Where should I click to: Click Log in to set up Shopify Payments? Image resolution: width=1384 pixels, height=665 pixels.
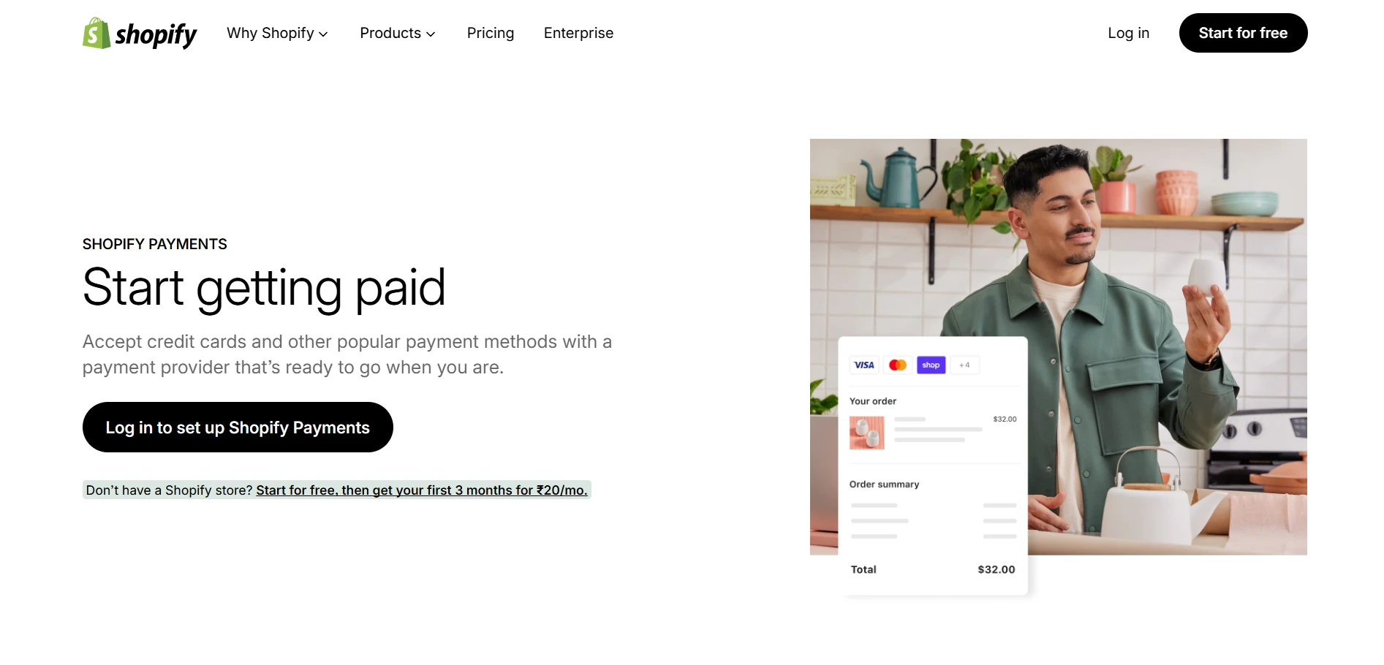pos(238,427)
